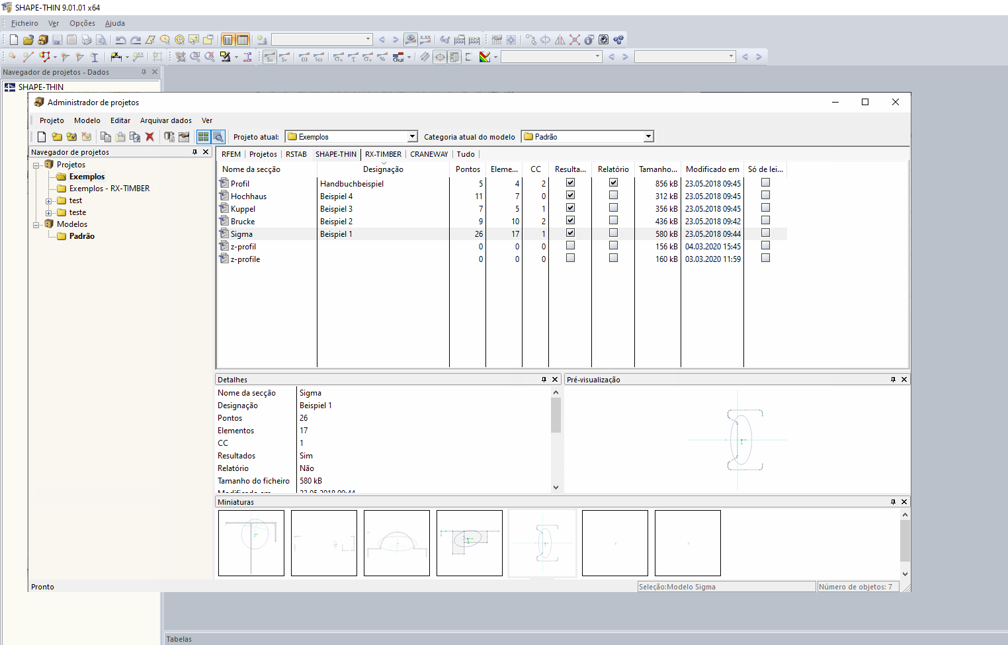This screenshot has height=645, width=1008.
Task: Open the Projeto menu
Action: pos(52,120)
